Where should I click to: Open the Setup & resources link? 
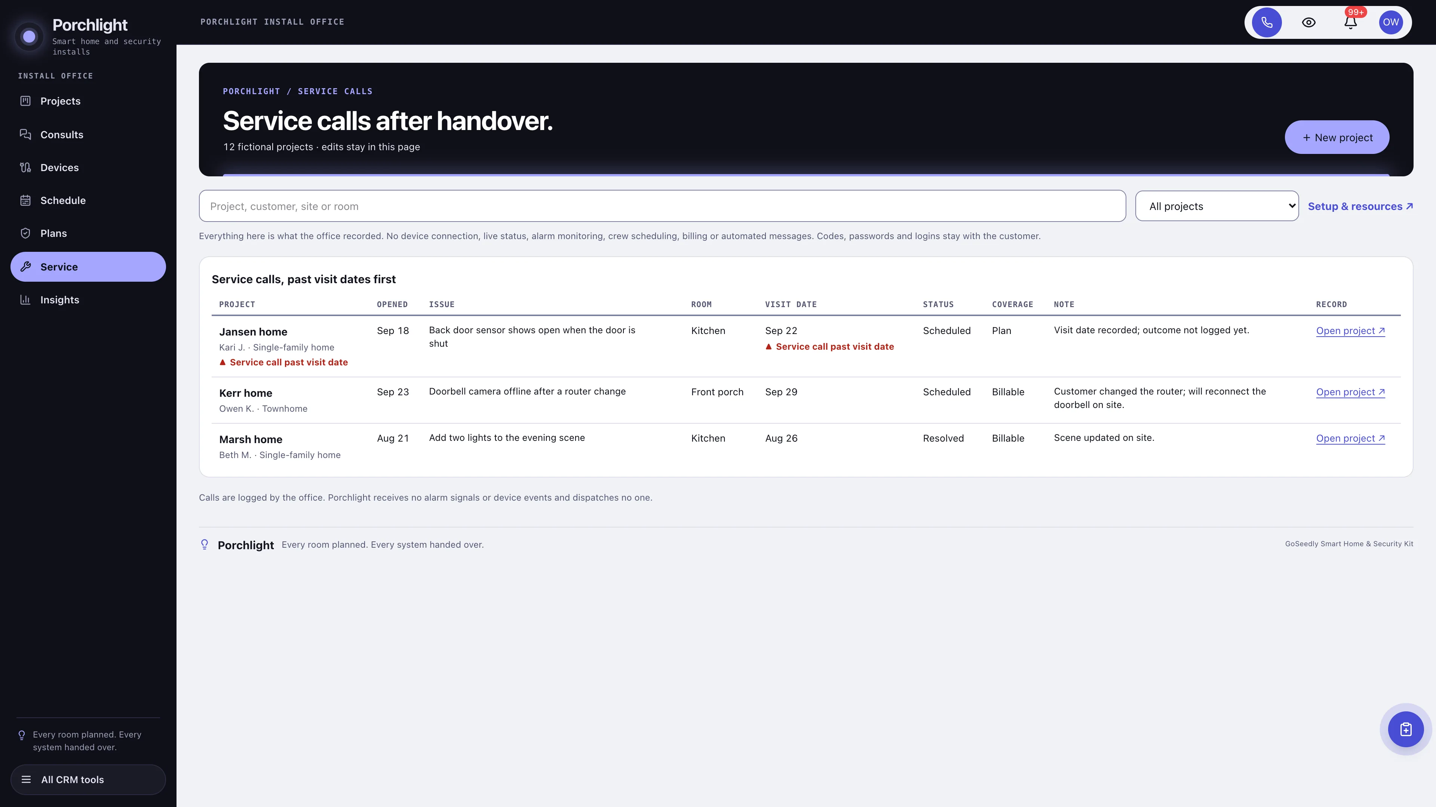(x=1360, y=206)
